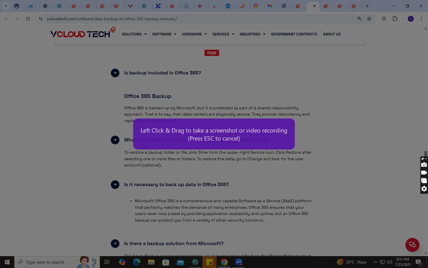Open Task View on the taskbar
The height and width of the screenshot is (268, 428).
107,262
